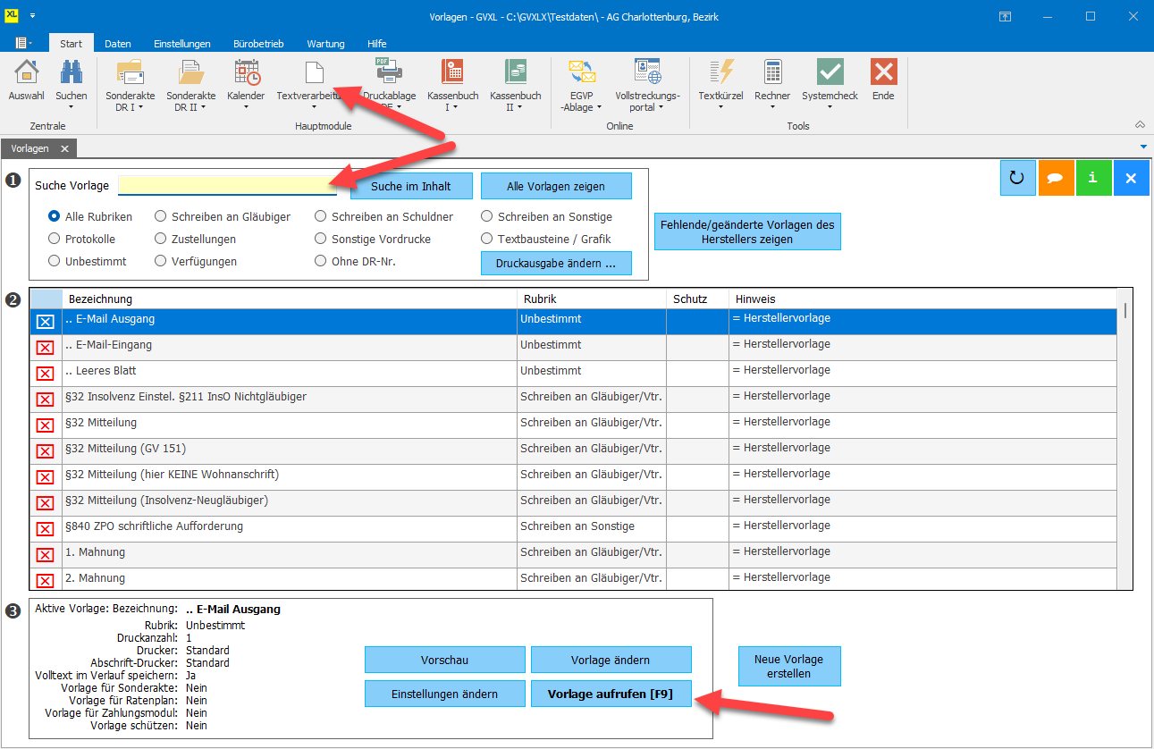1154x749 pixels.
Task: Select Ohne DR-Nr. radio option
Action: coord(321,261)
